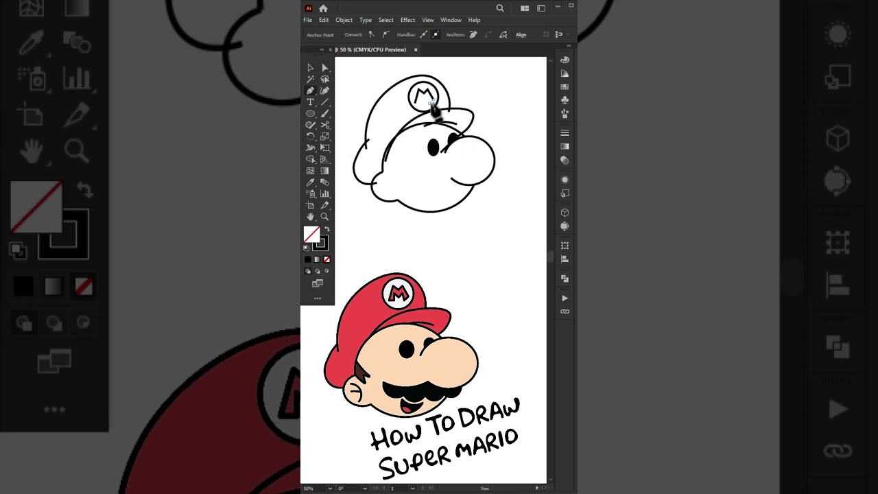Expand the right panel dock arrows
Image resolution: width=878 pixels, height=494 pixels.
pos(569,45)
